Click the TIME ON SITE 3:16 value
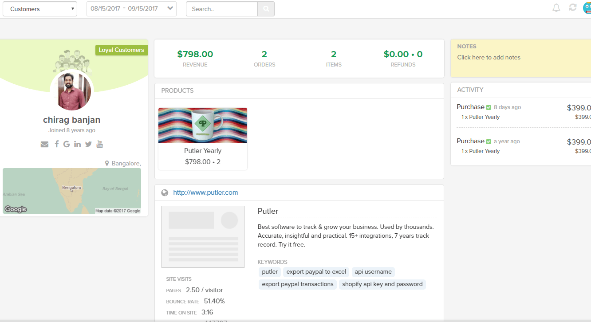 tap(207, 312)
